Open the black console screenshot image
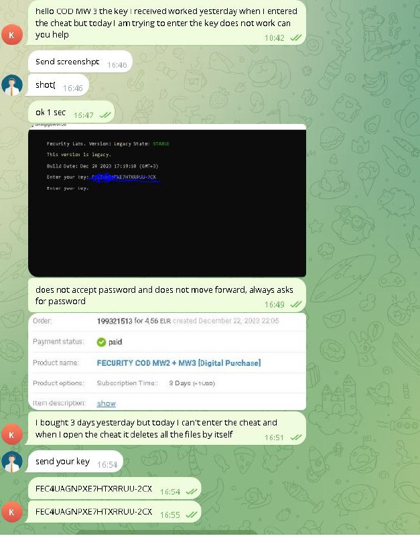The width and height of the screenshot is (420, 536). coord(167,200)
